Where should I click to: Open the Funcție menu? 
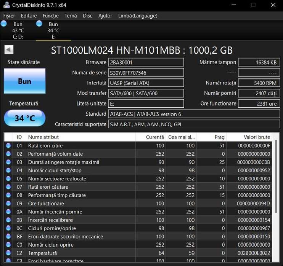coord(50,16)
